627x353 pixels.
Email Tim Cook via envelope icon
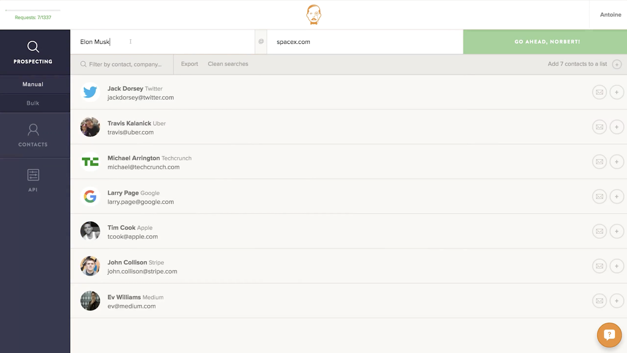pyautogui.click(x=600, y=231)
